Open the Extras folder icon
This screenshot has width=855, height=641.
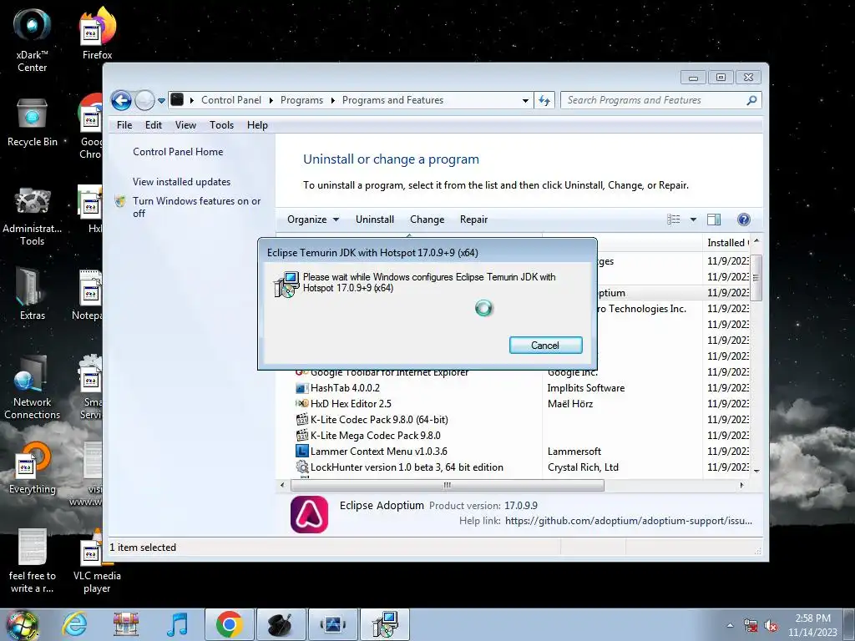(x=32, y=293)
